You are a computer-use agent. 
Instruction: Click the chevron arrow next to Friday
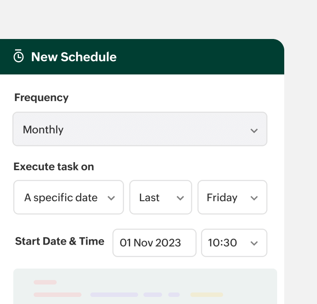(x=254, y=198)
